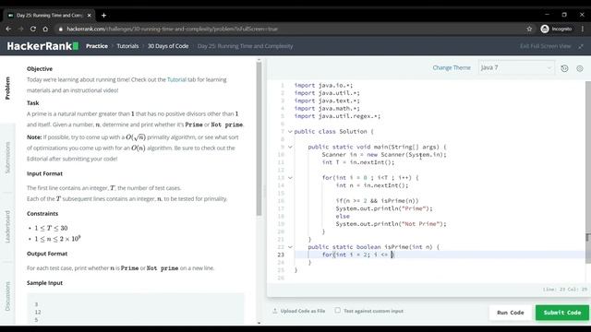Collapse the for loop fold arrow on line 13
Viewport: 591px width, 332px height.
point(290,178)
